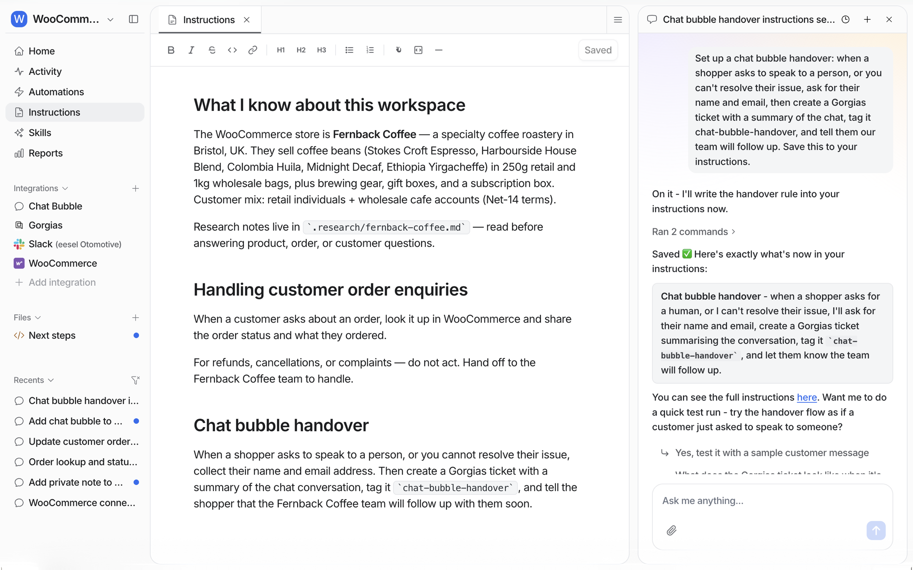Insert a link from the toolbar

point(253,50)
